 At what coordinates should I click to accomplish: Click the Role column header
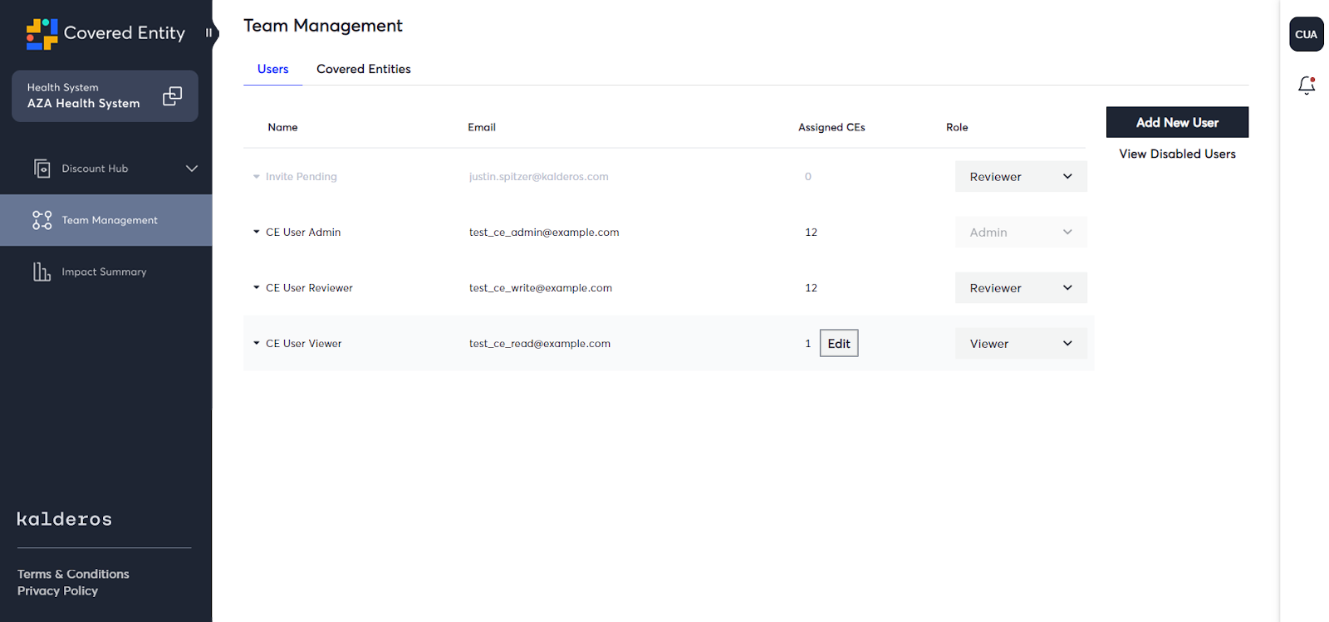[957, 127]
